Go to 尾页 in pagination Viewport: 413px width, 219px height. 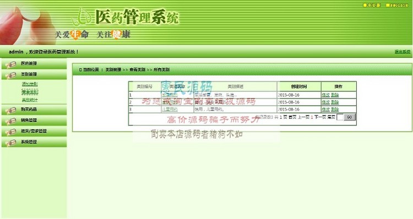click(332, 117)
